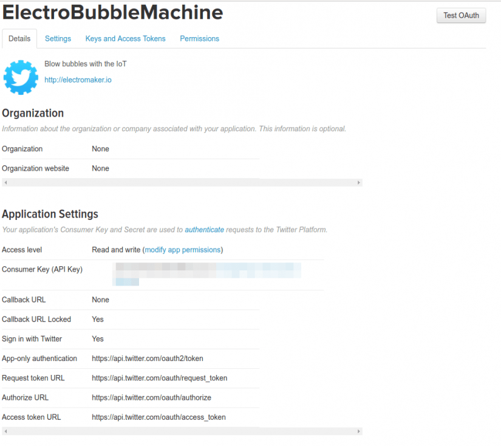Open the electromaker.io website link
The height and width of the screenshot is (446, 501).
click(78, 80)
